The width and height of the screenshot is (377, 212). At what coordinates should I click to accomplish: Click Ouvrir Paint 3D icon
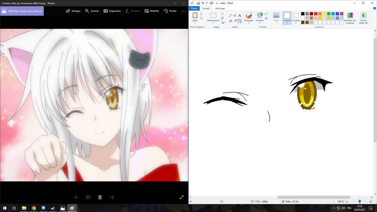click(363, 15)
